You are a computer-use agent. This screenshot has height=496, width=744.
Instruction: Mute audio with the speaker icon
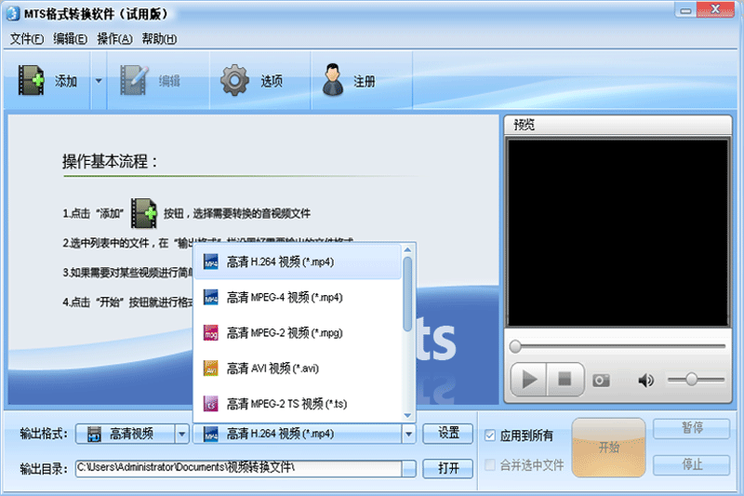(x=645, y=381)
